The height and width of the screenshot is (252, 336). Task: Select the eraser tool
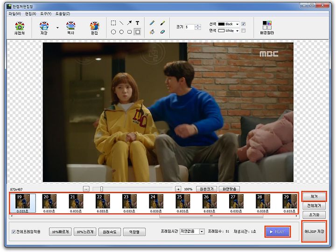click(x=163, y=32)
